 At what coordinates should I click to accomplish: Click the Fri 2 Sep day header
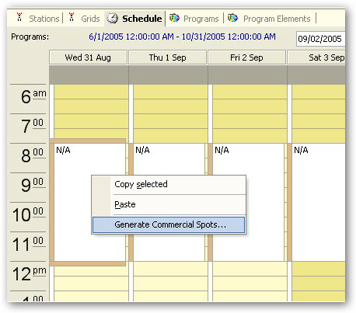click(x=246, y=57)
